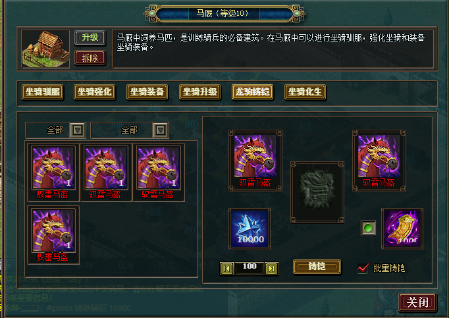Click the left 驭雷马盔 forging slot
This screenshot has height=318, width=449.
pyautogui.click(x=255, y=161)
